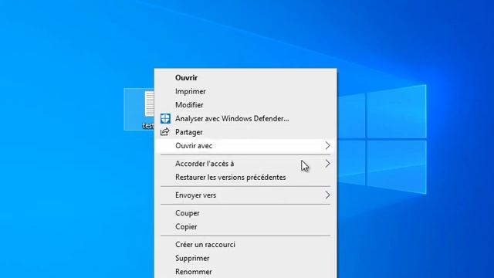Choose Modifier in the context menu
Viewport: 494px width, 278px height.
point(245,105)
